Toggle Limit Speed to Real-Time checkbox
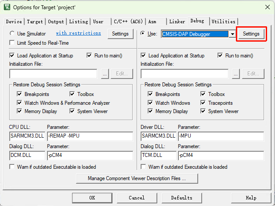275x206 pixels. pos(12,43)
